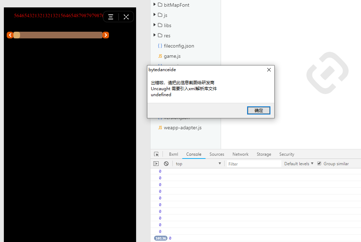Open fileconfig.json file

[x=179, y=46]
